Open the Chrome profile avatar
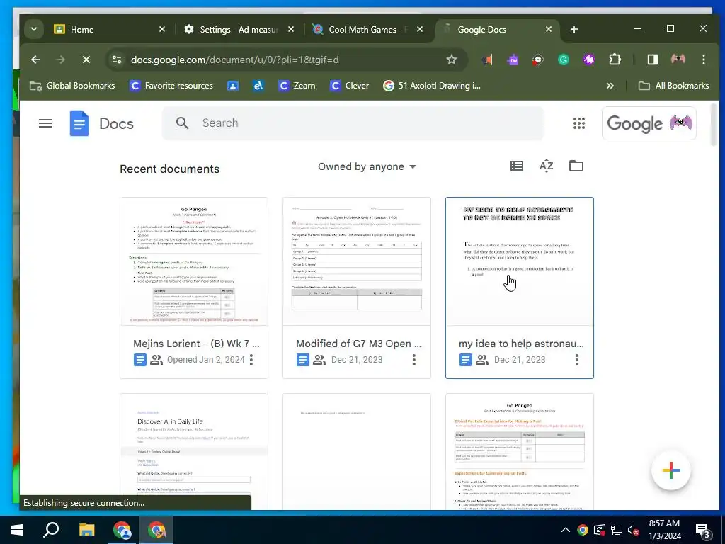The image size is (725, 544). click(x=678, y=59)
